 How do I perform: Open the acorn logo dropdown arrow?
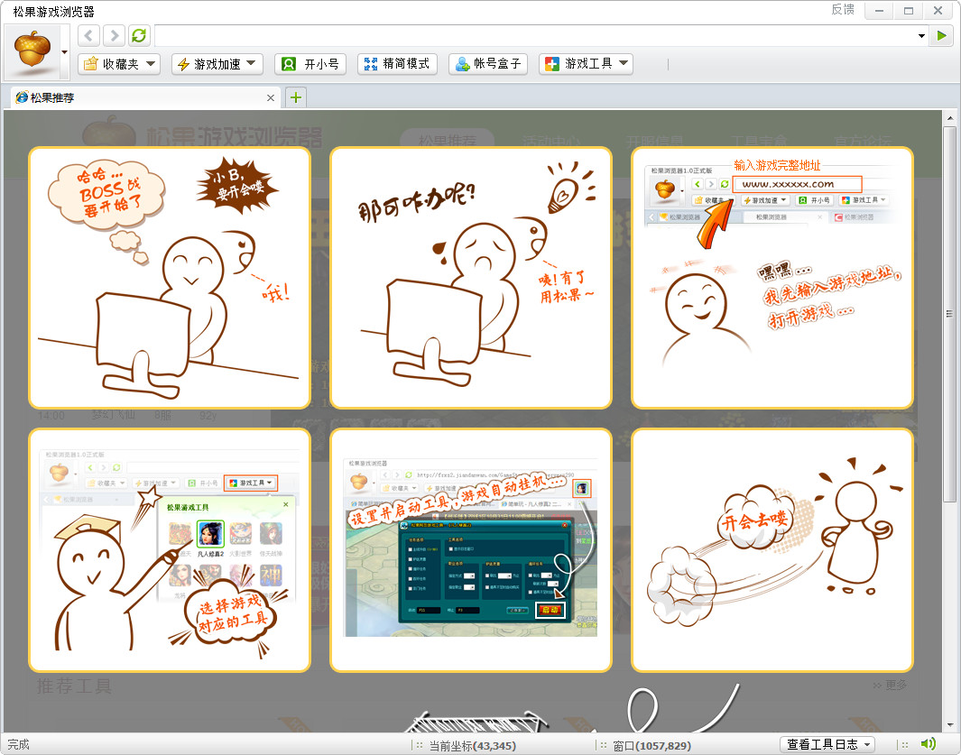pos(64,52)
